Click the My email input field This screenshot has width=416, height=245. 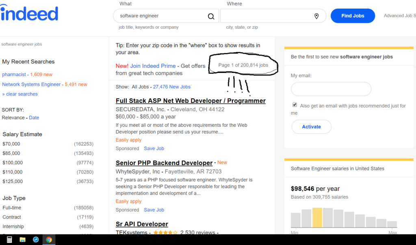331,89
